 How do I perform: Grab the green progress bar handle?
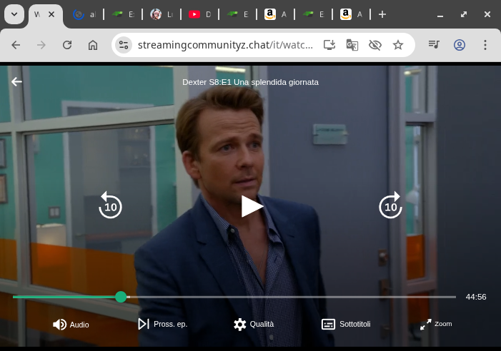[x=121, y=297]
